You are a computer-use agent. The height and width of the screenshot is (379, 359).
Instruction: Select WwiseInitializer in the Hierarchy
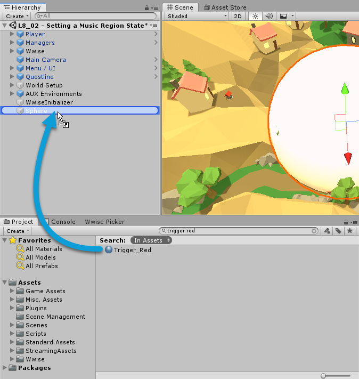(49, 102)
